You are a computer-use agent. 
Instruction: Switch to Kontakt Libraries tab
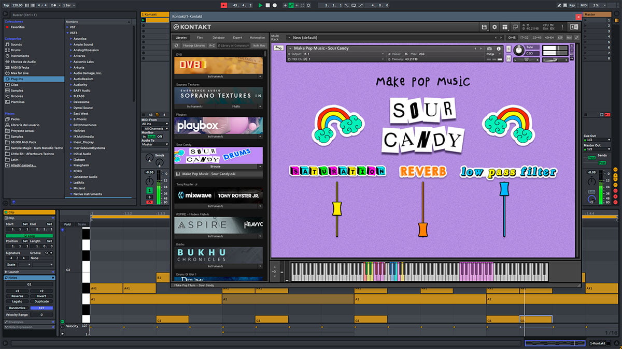tap(181, 38)
